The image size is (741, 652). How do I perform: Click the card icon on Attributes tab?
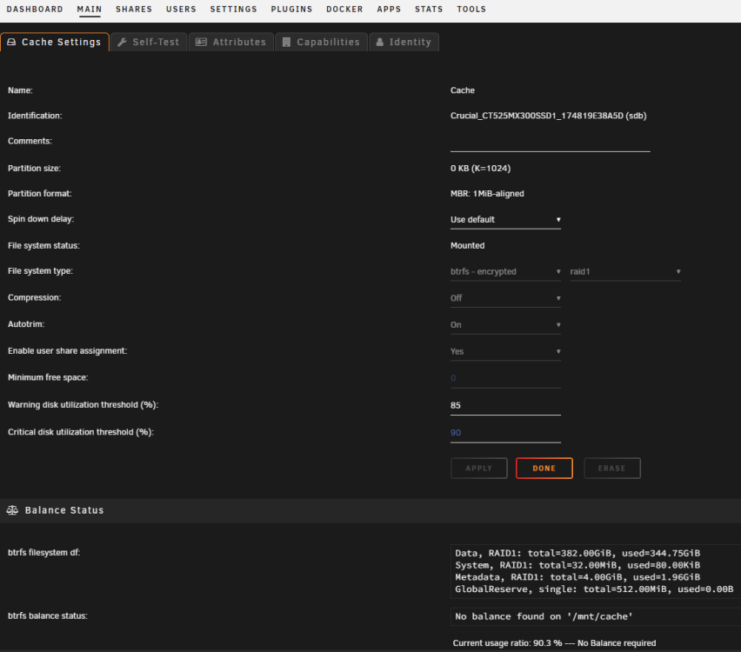pyautogui.click(x=201, y=42)
